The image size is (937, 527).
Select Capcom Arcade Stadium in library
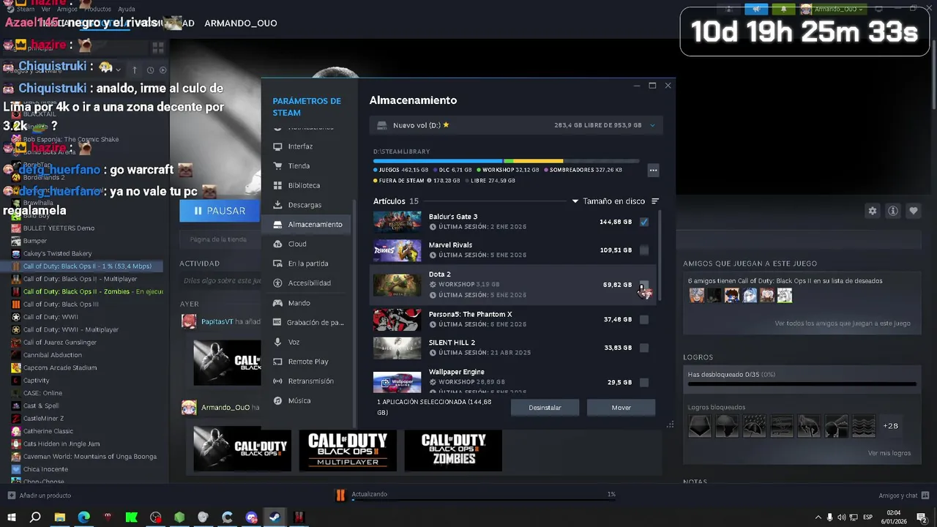[60, 367]
